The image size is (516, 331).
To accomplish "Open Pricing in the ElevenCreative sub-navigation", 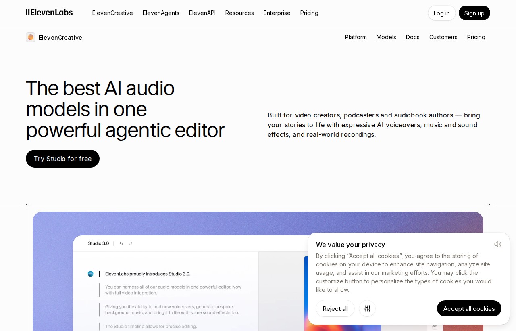I will pos(476,37).
